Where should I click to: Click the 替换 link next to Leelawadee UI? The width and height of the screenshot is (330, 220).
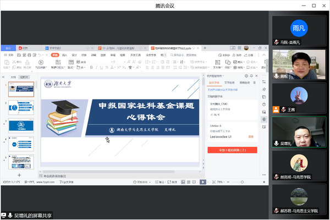point(251,136)
